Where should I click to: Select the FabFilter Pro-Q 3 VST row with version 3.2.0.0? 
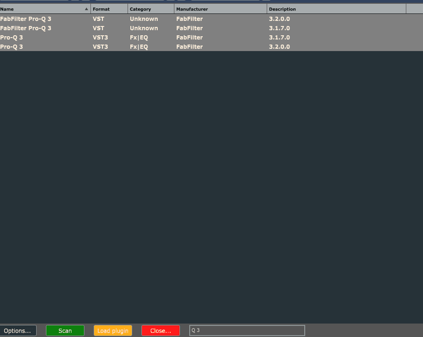click(x=211, y=19)
